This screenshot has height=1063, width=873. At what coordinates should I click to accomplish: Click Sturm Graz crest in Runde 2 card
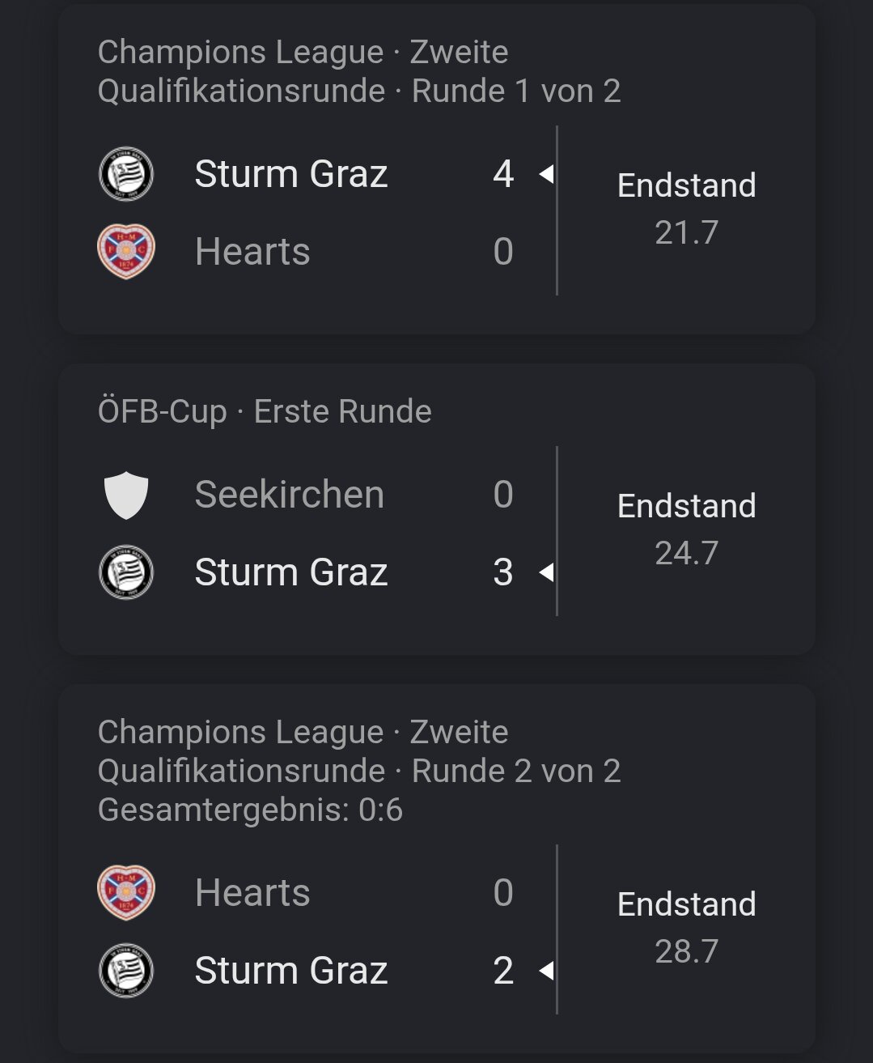tap(126, 970)
